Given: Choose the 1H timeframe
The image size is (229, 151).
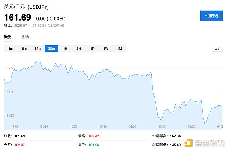Looking at the screenshot, I should pyautogui.click(x=65, y=48).
